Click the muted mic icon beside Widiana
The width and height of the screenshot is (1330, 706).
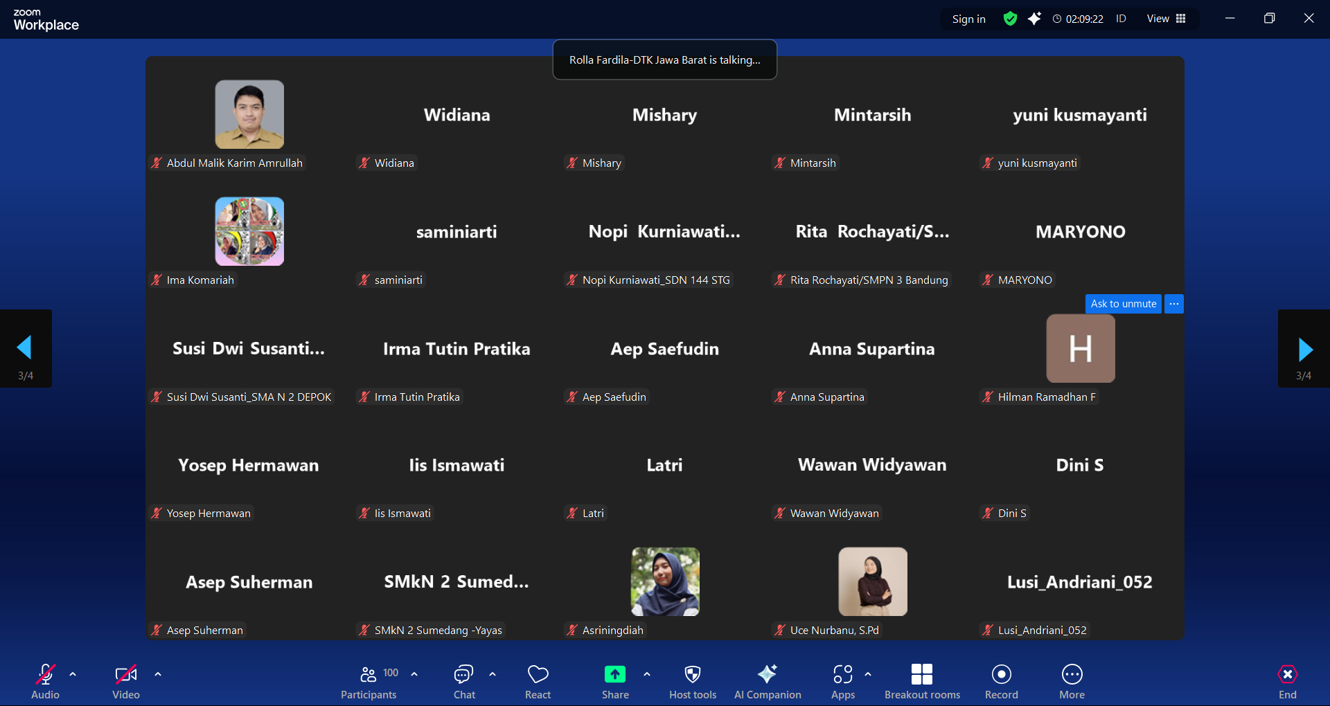point(364,163)
